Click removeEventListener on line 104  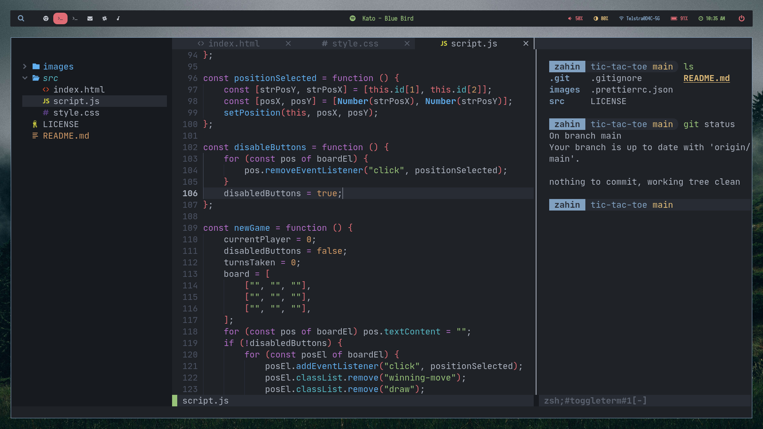pos(314,170)
